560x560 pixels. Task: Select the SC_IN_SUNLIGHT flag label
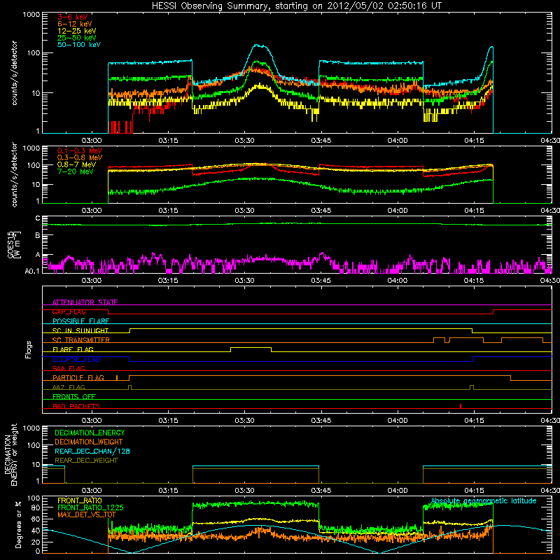pyautogui.click(x=80, y=330)
